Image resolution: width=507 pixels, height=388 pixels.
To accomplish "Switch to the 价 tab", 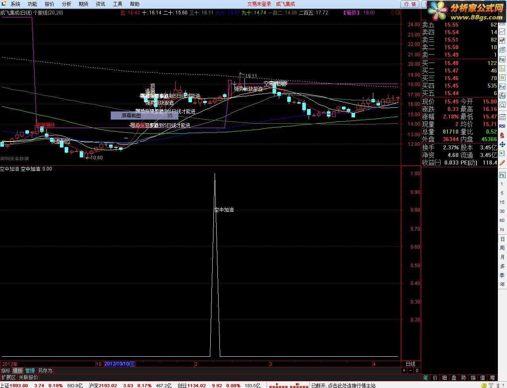I will point(435,378).
